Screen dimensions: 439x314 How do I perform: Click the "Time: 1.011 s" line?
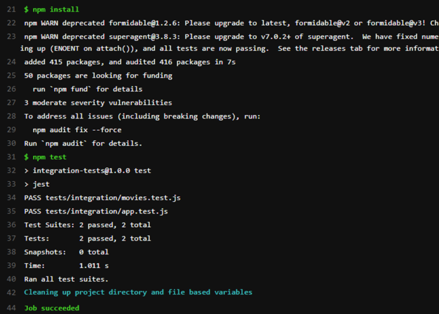pyautogui.click(x=66, y=265)
